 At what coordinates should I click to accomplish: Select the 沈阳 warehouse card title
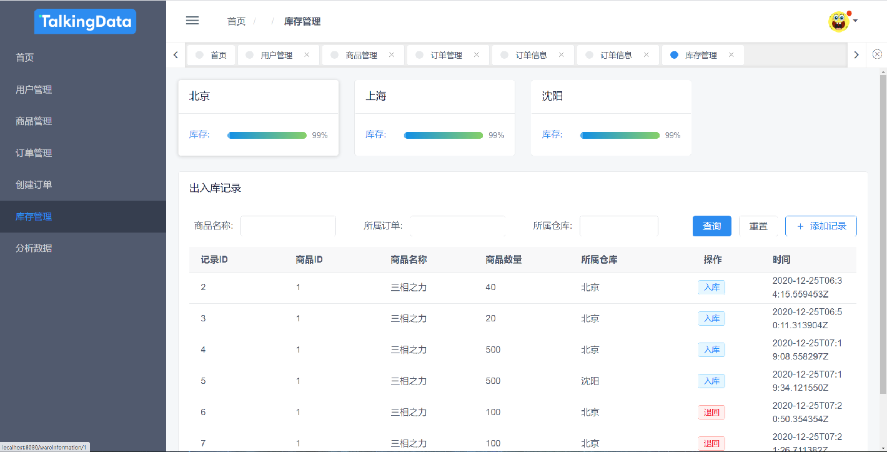coord(552,96)
